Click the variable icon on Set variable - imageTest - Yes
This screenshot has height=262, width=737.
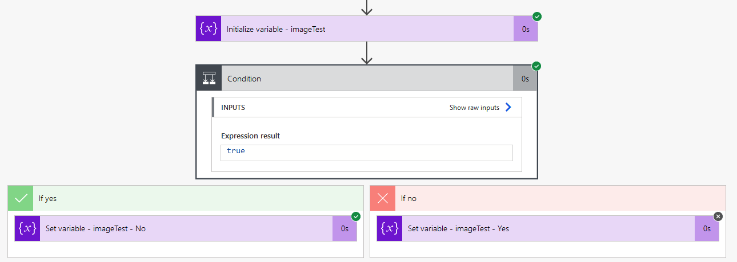click(x=390, y=228)
